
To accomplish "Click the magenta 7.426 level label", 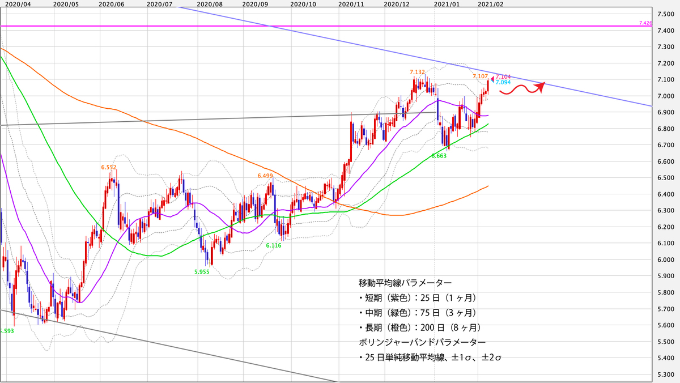I will [645, 23].
